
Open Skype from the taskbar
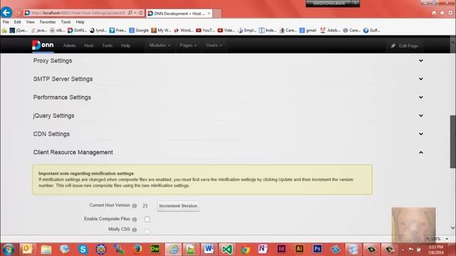click(x=83, y=249)
